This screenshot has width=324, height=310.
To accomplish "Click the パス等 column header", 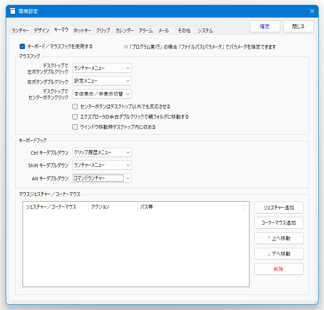I will pyautogui.click(x=191, y=207).
